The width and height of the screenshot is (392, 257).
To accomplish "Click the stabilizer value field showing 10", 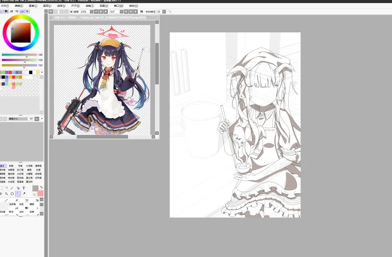I will click(x=159, y=11).
